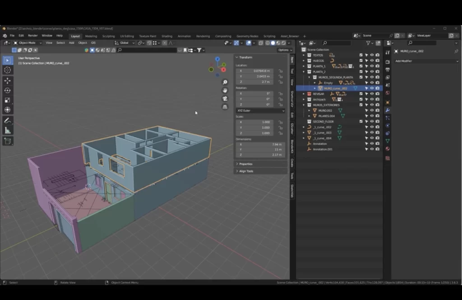The image size is (462, 300).
Task: Click the viewport zoom magnifier icon
Action: pyautogui.click(x=225, y=83)
